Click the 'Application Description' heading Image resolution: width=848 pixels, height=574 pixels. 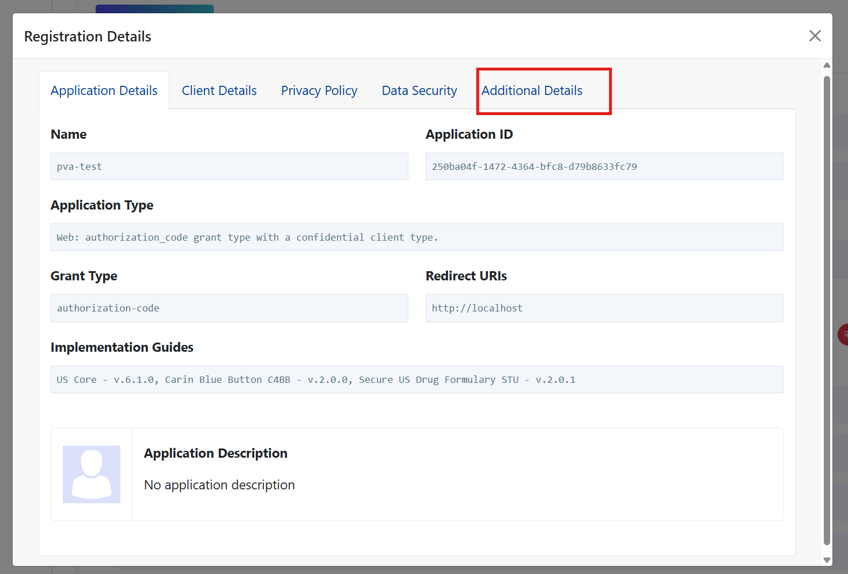pos(215,453)
